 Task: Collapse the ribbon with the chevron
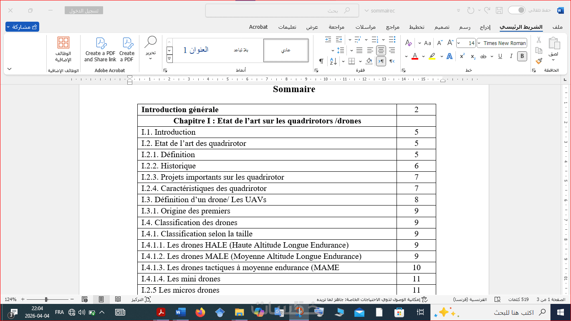click(x=10, y=69)
